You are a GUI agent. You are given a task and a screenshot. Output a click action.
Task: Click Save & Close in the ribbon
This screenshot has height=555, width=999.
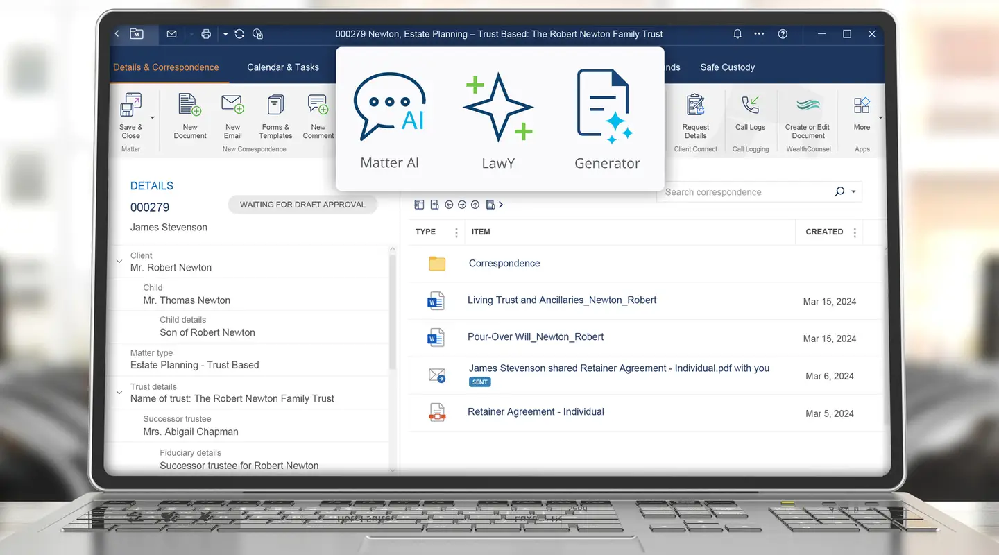tap(130, 117)
